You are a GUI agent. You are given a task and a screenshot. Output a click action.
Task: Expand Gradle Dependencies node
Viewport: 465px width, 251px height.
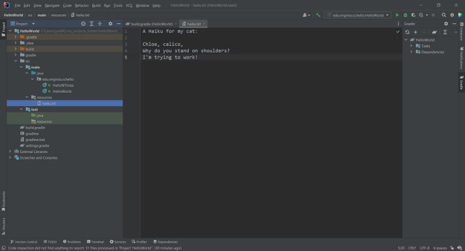click(412, 52)
